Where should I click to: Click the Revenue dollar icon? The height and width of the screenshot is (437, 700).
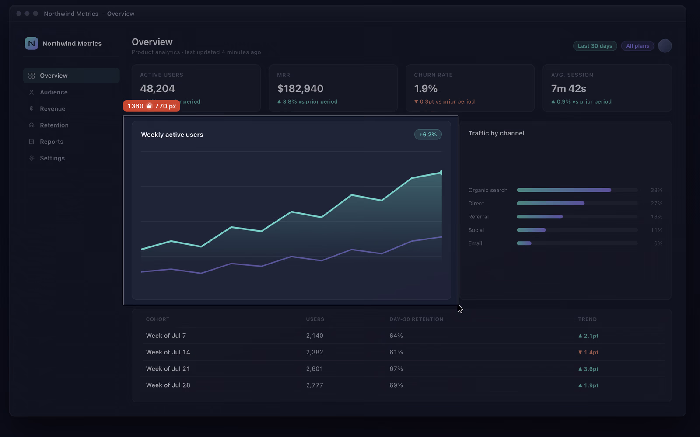[31, 109]
